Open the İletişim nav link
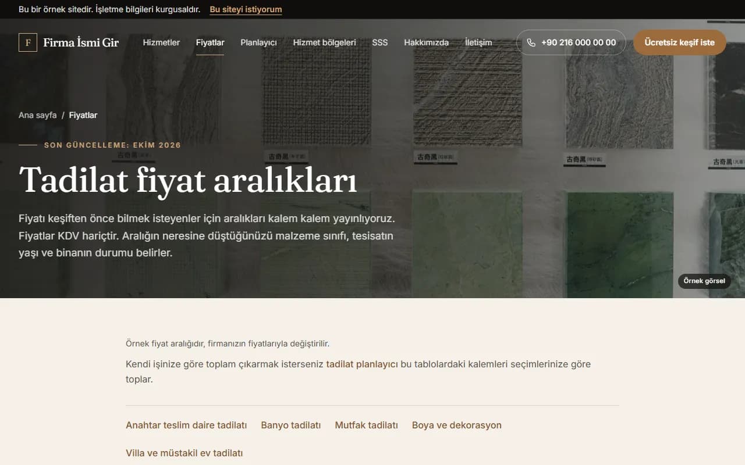Viewport: 745px width, 465px height. 478,42
